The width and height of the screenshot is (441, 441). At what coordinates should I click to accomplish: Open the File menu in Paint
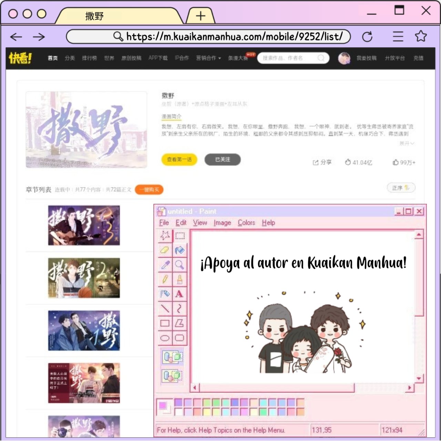(x=164, y=223)
